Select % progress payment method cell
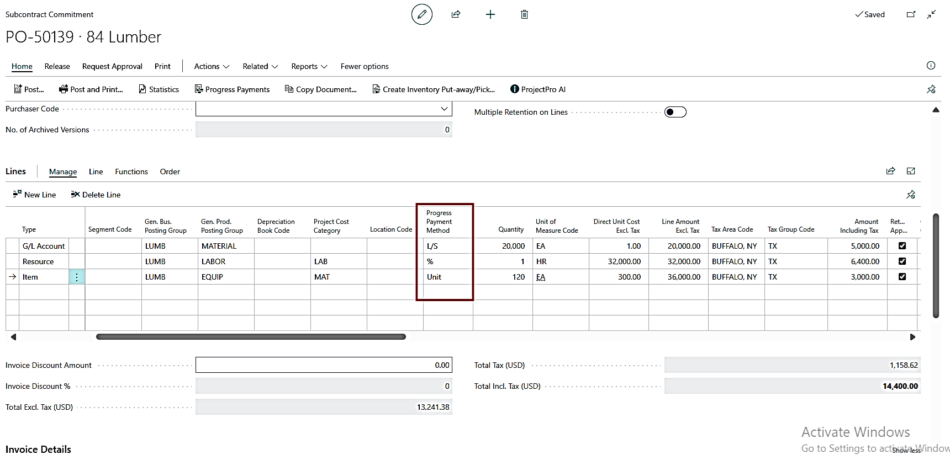The height and width of the screenshot is (455, 950). [x=448, y=261]
